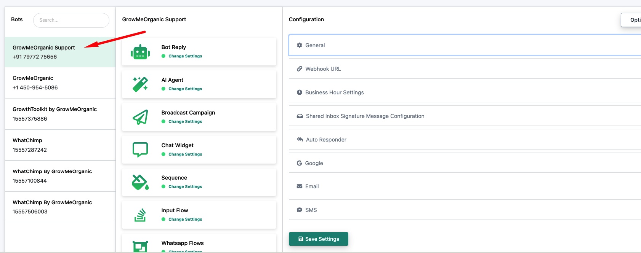Click the envelope icon beside Email
The image size is (641, 253).
[x=300, y=186]
